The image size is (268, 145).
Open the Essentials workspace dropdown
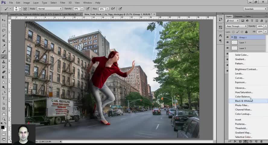coord(255,9)
